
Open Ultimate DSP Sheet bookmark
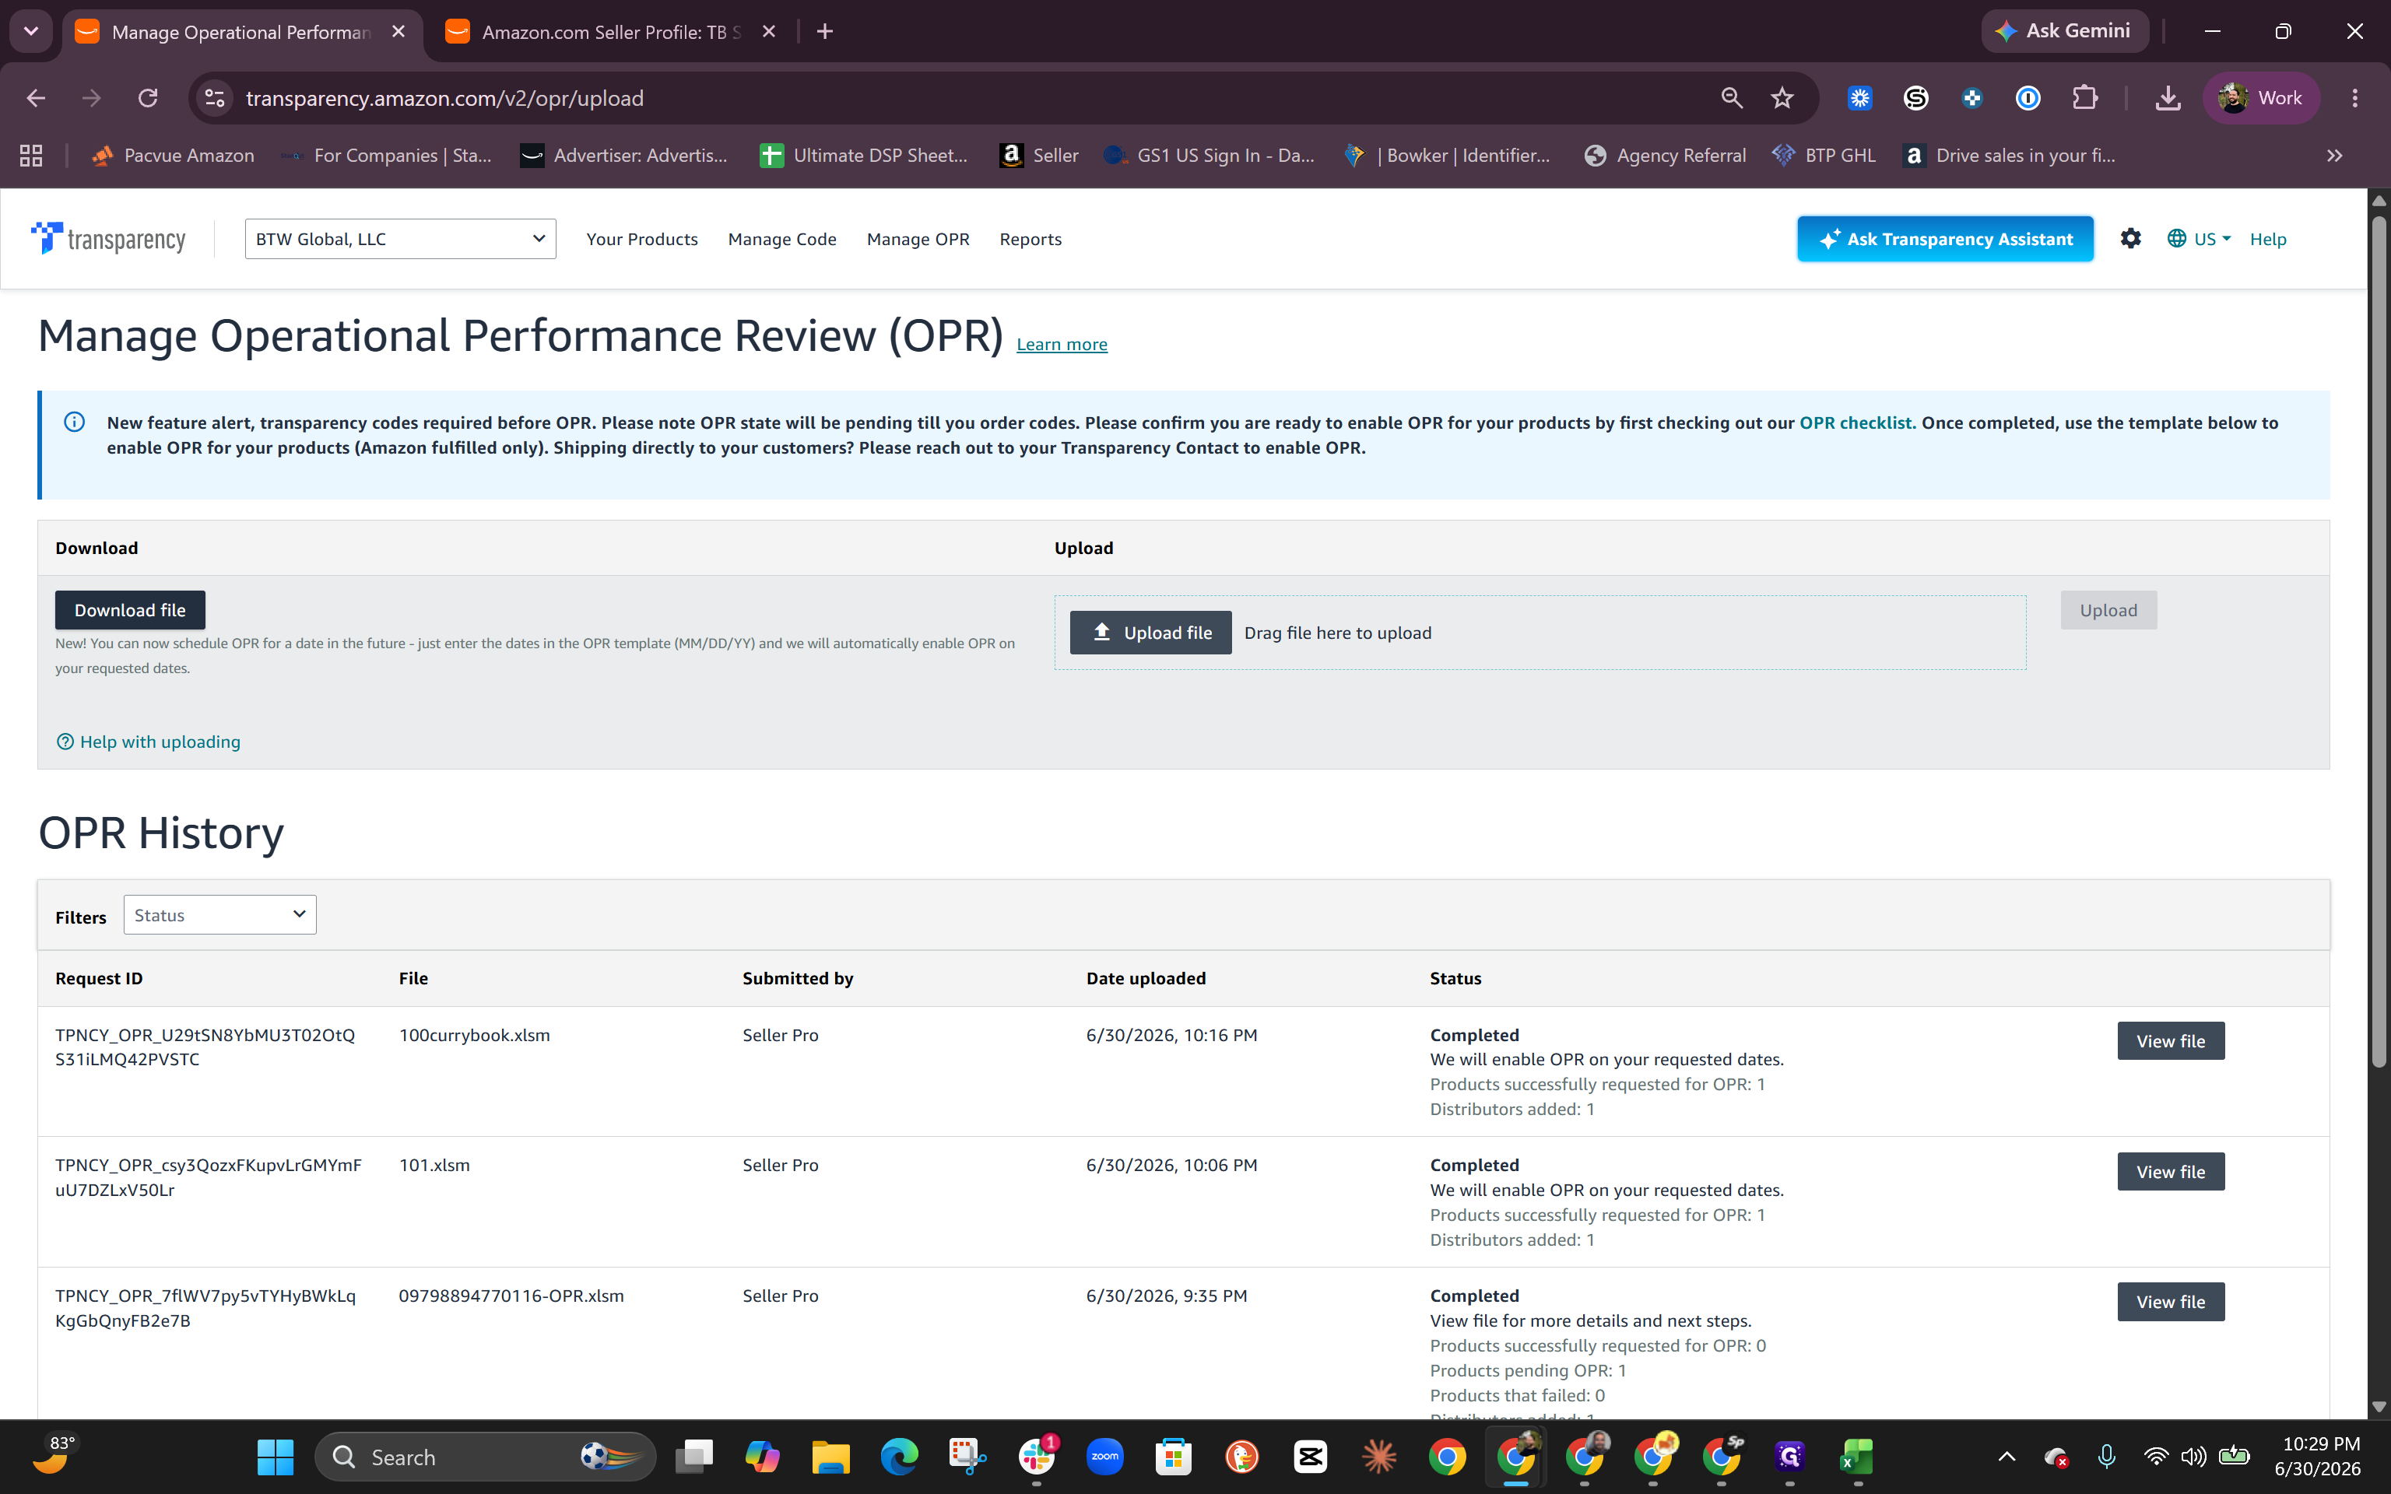(x=863, y=155)
